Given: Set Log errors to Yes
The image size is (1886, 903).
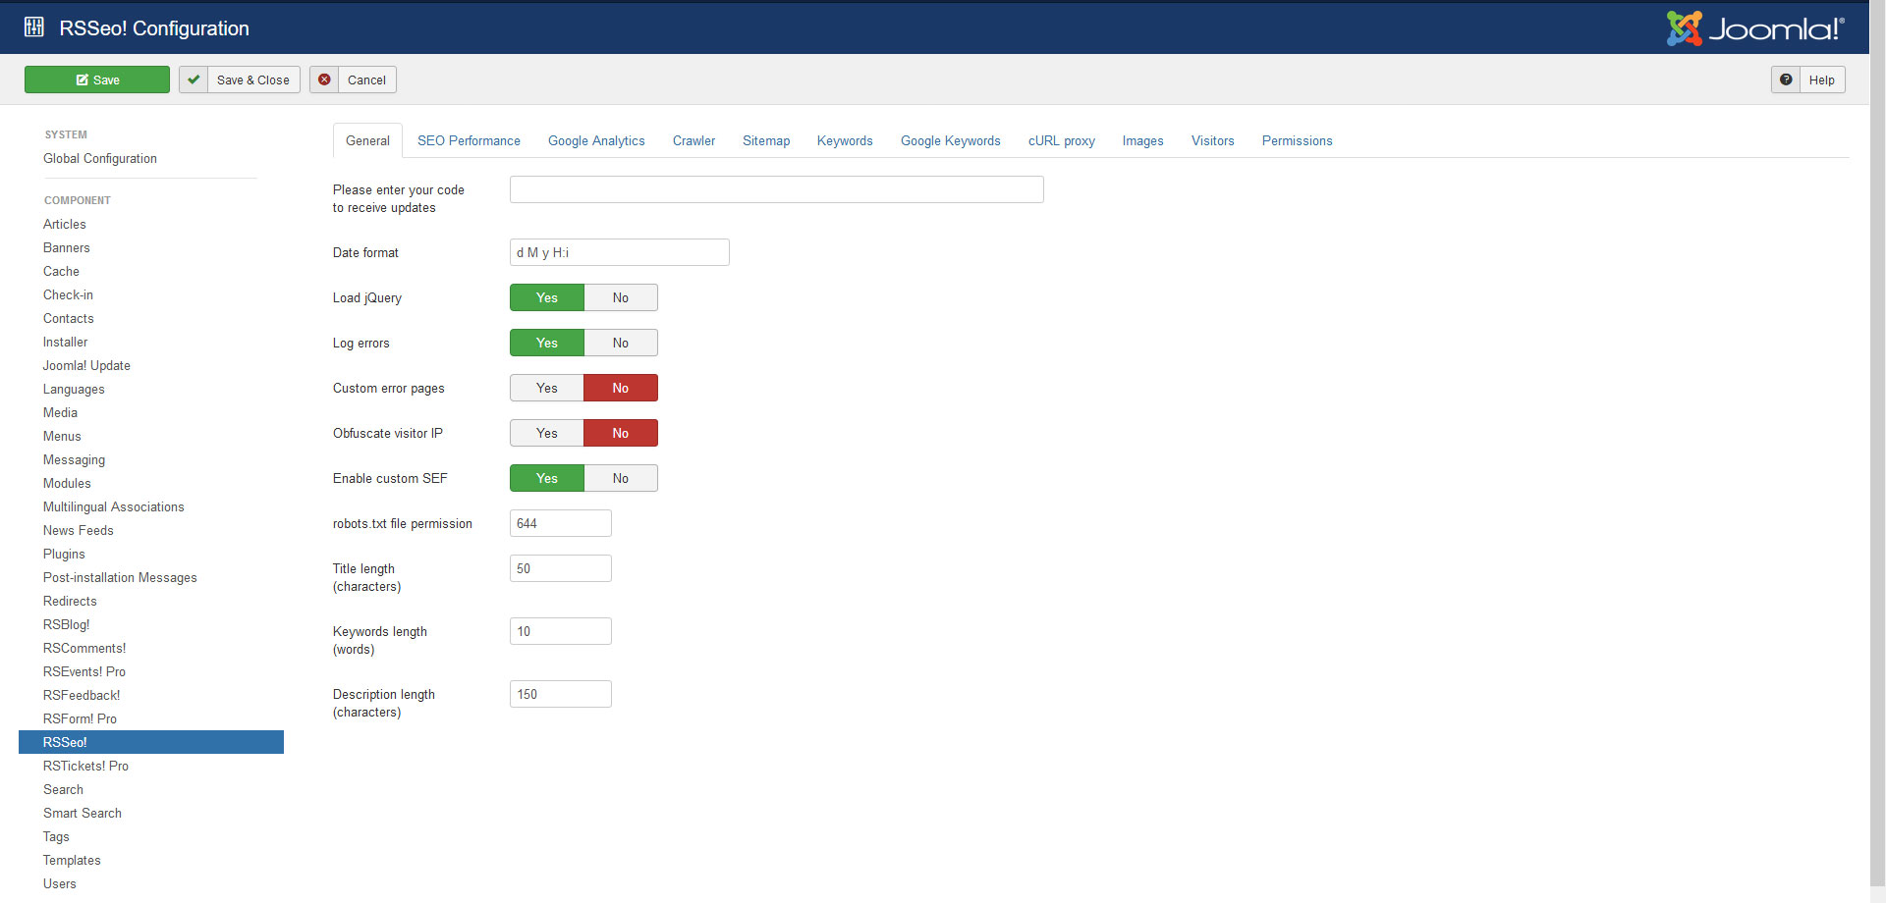Looking at the screenshot, I should tap(547, 343).
